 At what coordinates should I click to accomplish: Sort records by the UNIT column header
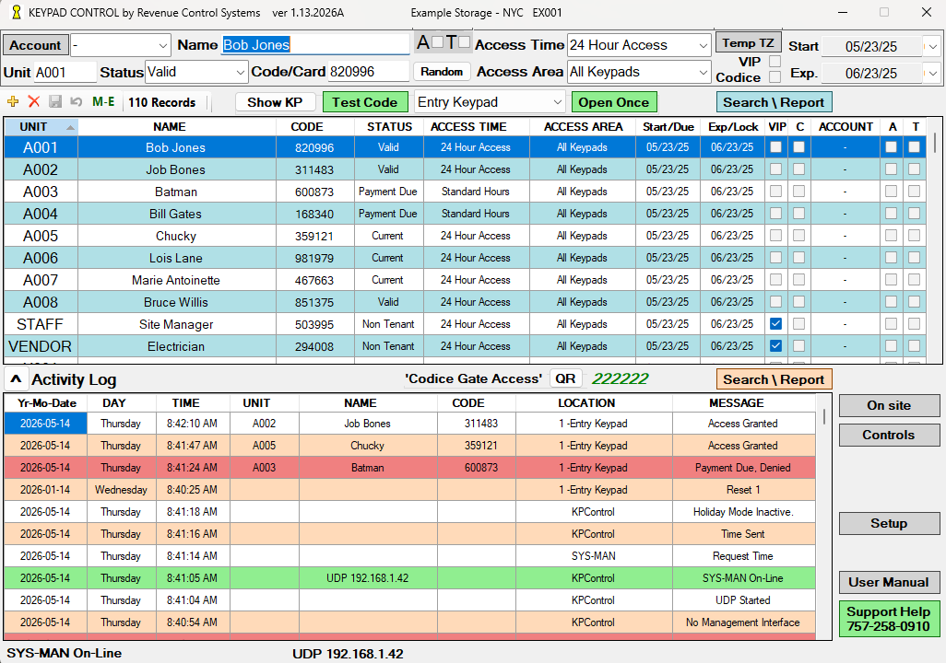[41, 126]
